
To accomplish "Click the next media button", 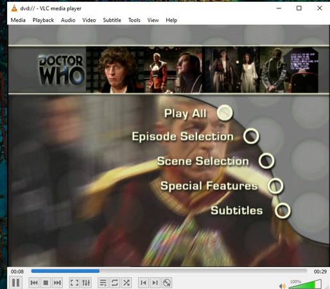I will click(57, 283).
